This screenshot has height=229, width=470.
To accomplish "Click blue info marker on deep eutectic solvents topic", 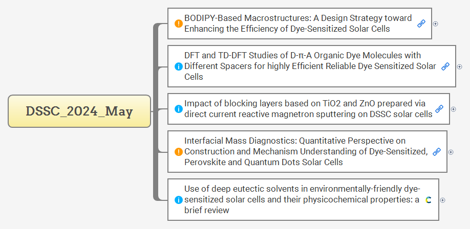I will point(178,200).
